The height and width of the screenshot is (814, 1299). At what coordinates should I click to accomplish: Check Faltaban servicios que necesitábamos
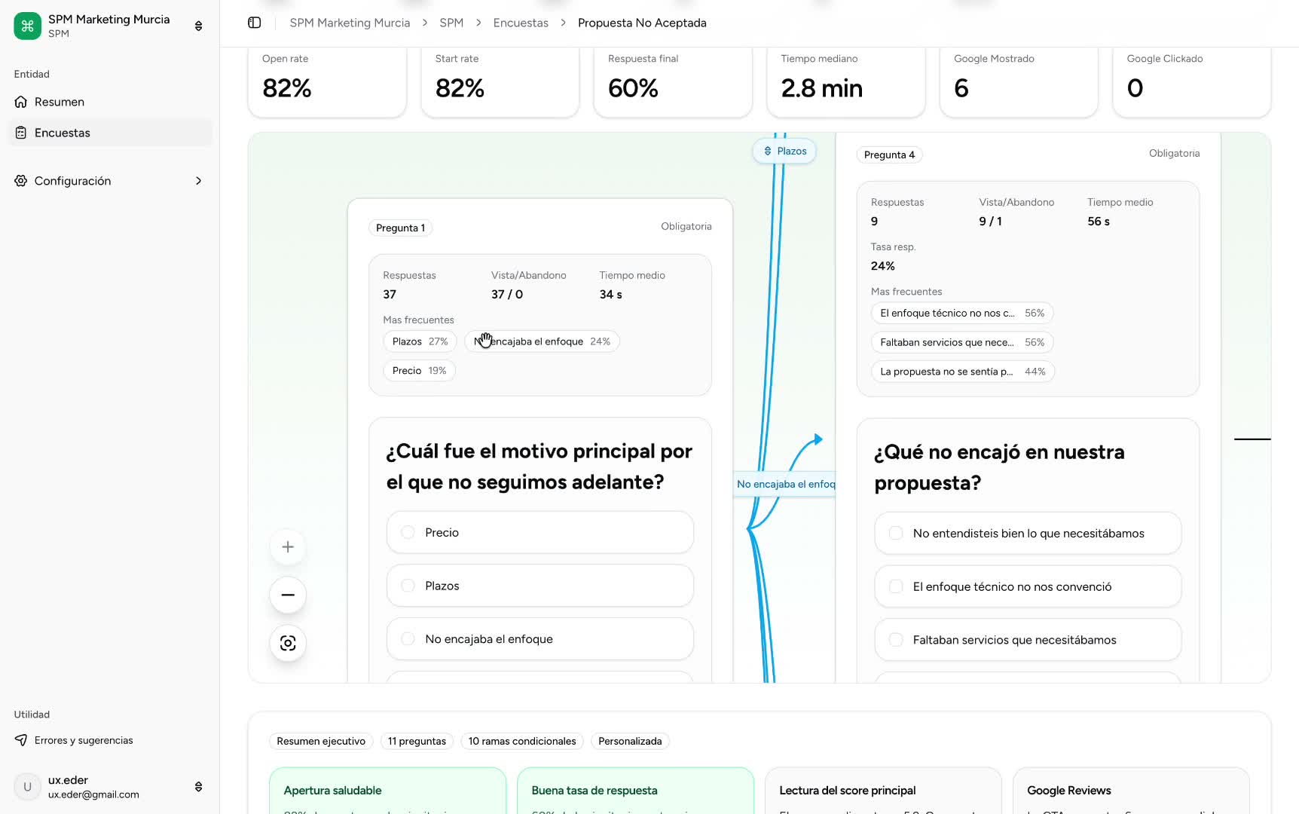pyautogui.click(x=896, y=640)
